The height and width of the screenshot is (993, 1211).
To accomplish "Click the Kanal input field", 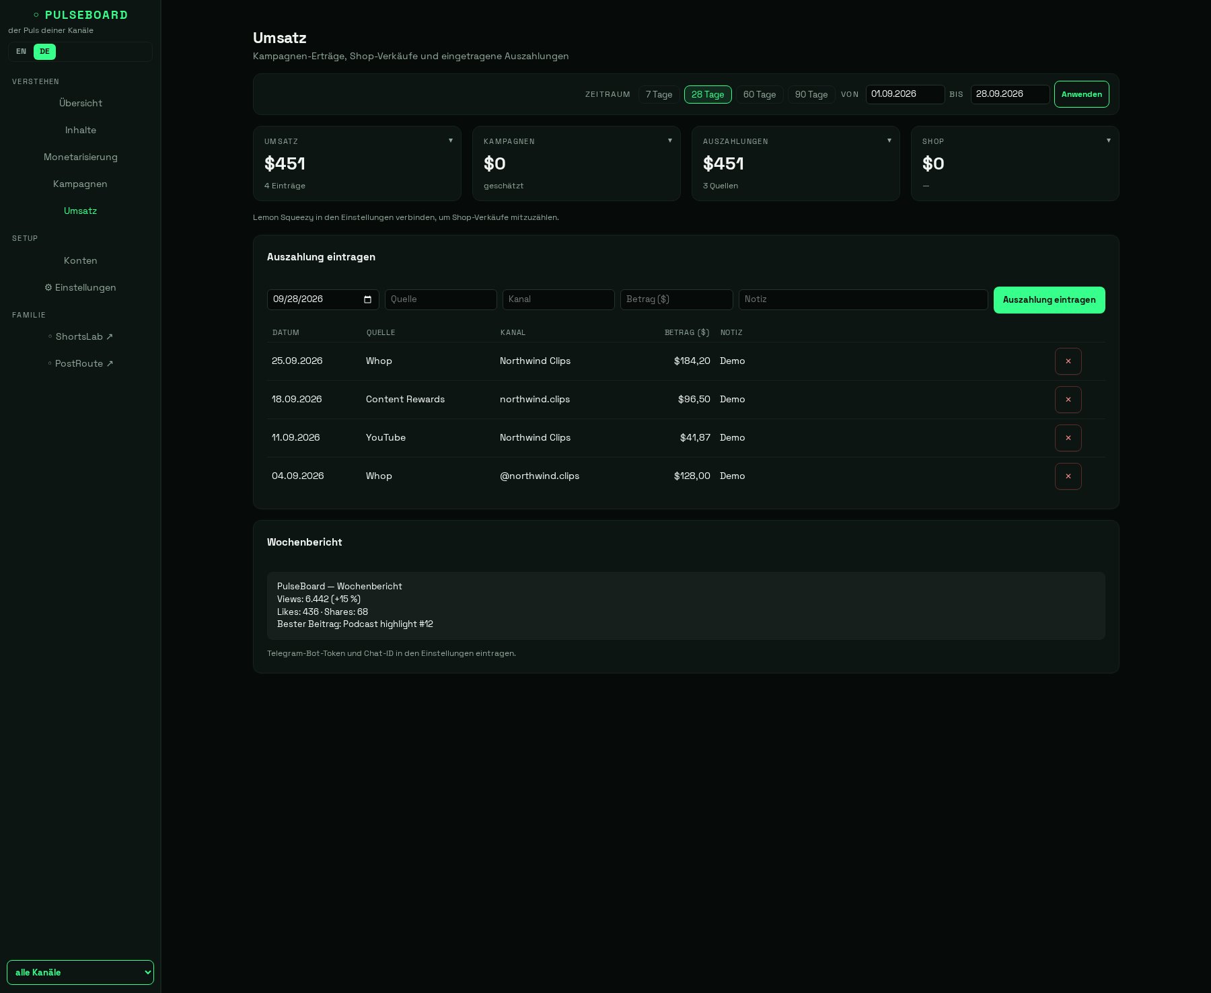I will tap(558, 299).
